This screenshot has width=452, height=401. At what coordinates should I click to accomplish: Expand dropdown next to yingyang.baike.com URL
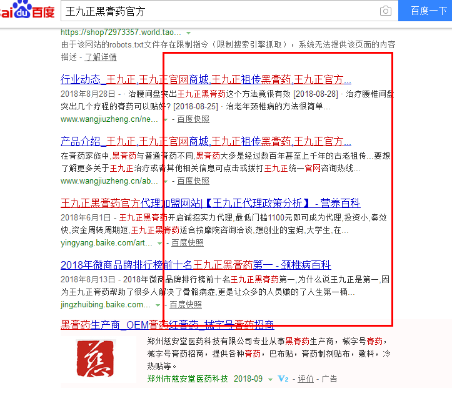(159, 244)
